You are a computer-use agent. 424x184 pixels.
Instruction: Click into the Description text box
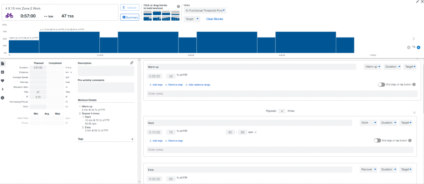[106, 71]
